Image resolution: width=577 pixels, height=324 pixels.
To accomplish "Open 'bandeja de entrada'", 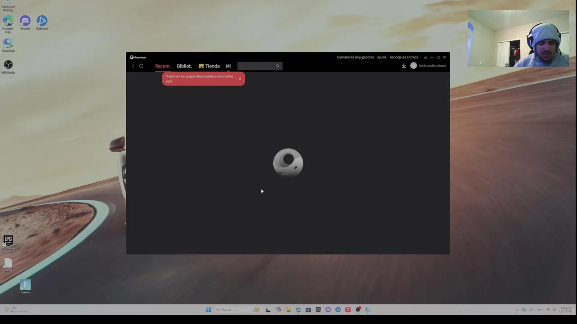I will click(404, 57).
